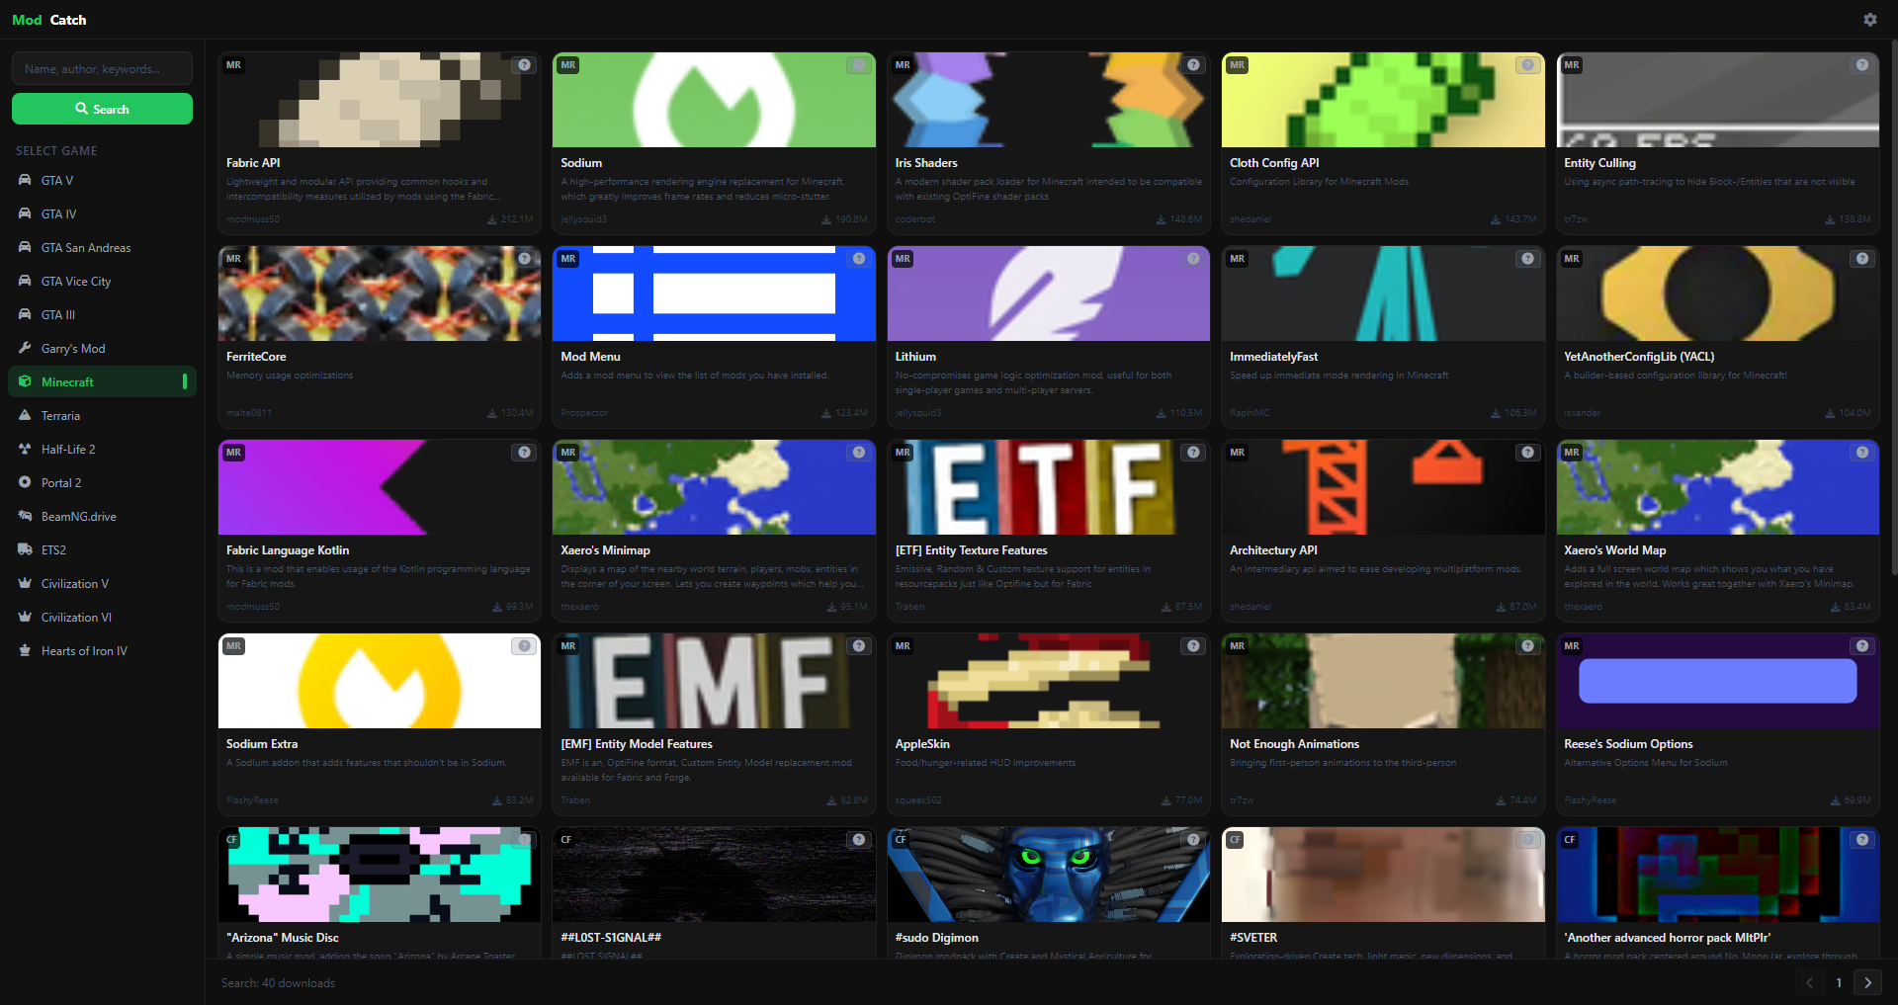This screenshot has height=1005, width=1898.
Task: Click author 'squeek502' on AppleSkin card
Action: click(918, 800)
